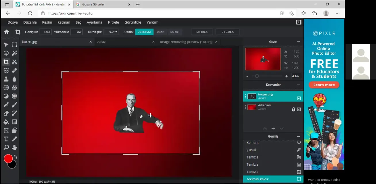Viewport: 376px width, 184px height.
Task: Collapse the Geçmiş panel
Action: [x=298, y=137]
